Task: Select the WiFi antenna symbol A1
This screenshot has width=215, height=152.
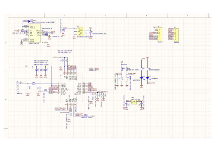Action: pos(18,87)
